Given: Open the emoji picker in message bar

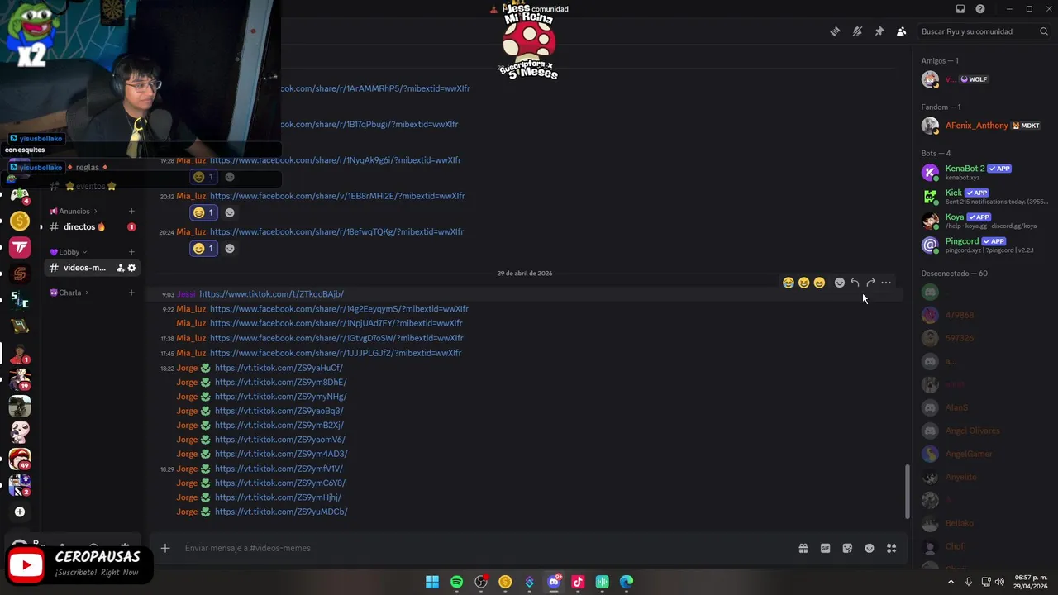Looking at the screenshot, I should [x=870, y=548].
